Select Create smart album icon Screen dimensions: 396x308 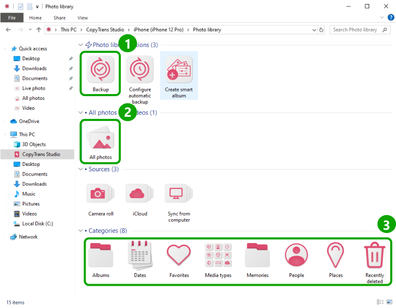[179, 69]
